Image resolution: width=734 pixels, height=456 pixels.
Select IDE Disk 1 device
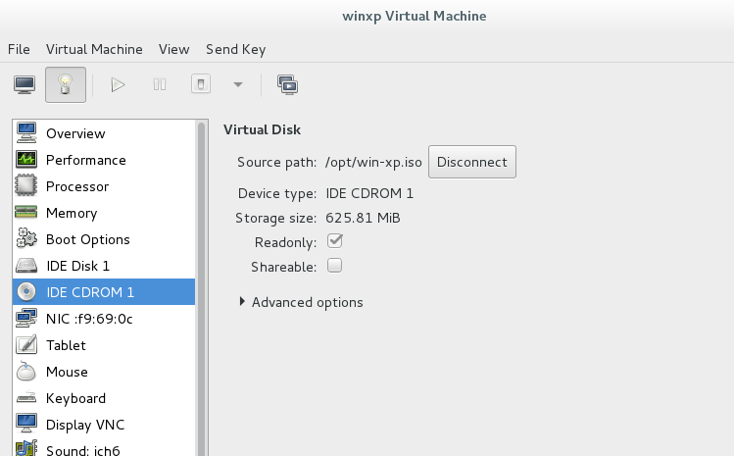[77, 266]
